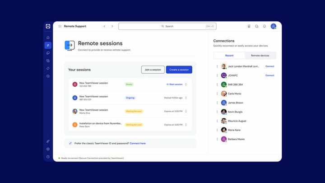Open the three-dot menu for the Ongoing session

186,98
